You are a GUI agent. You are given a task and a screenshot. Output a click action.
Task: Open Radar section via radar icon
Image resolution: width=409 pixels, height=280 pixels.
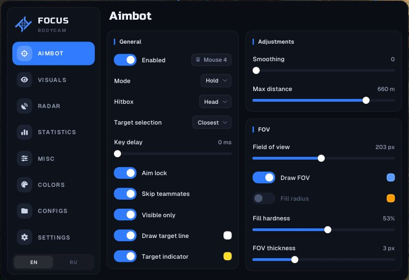click(25, 106)
